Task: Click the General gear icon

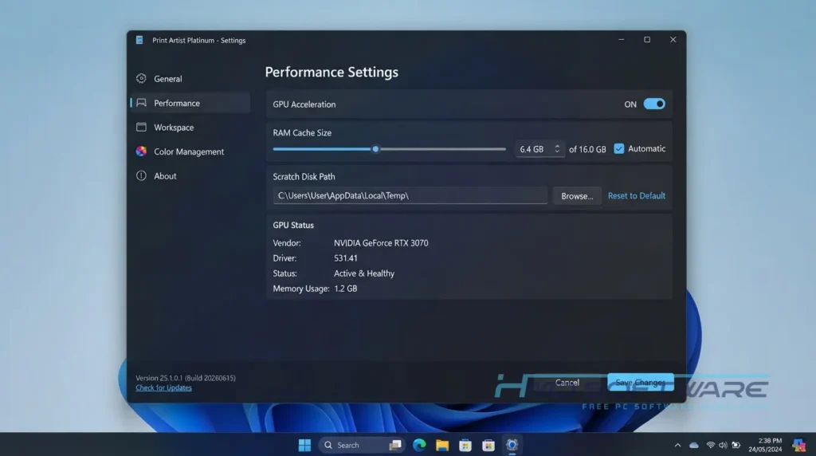Action: [x=141, y=79]
